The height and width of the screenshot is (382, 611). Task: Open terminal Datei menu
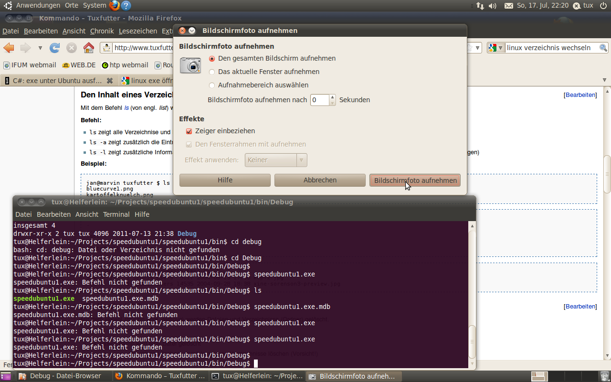pyautogui.click(x=23, y=214)
